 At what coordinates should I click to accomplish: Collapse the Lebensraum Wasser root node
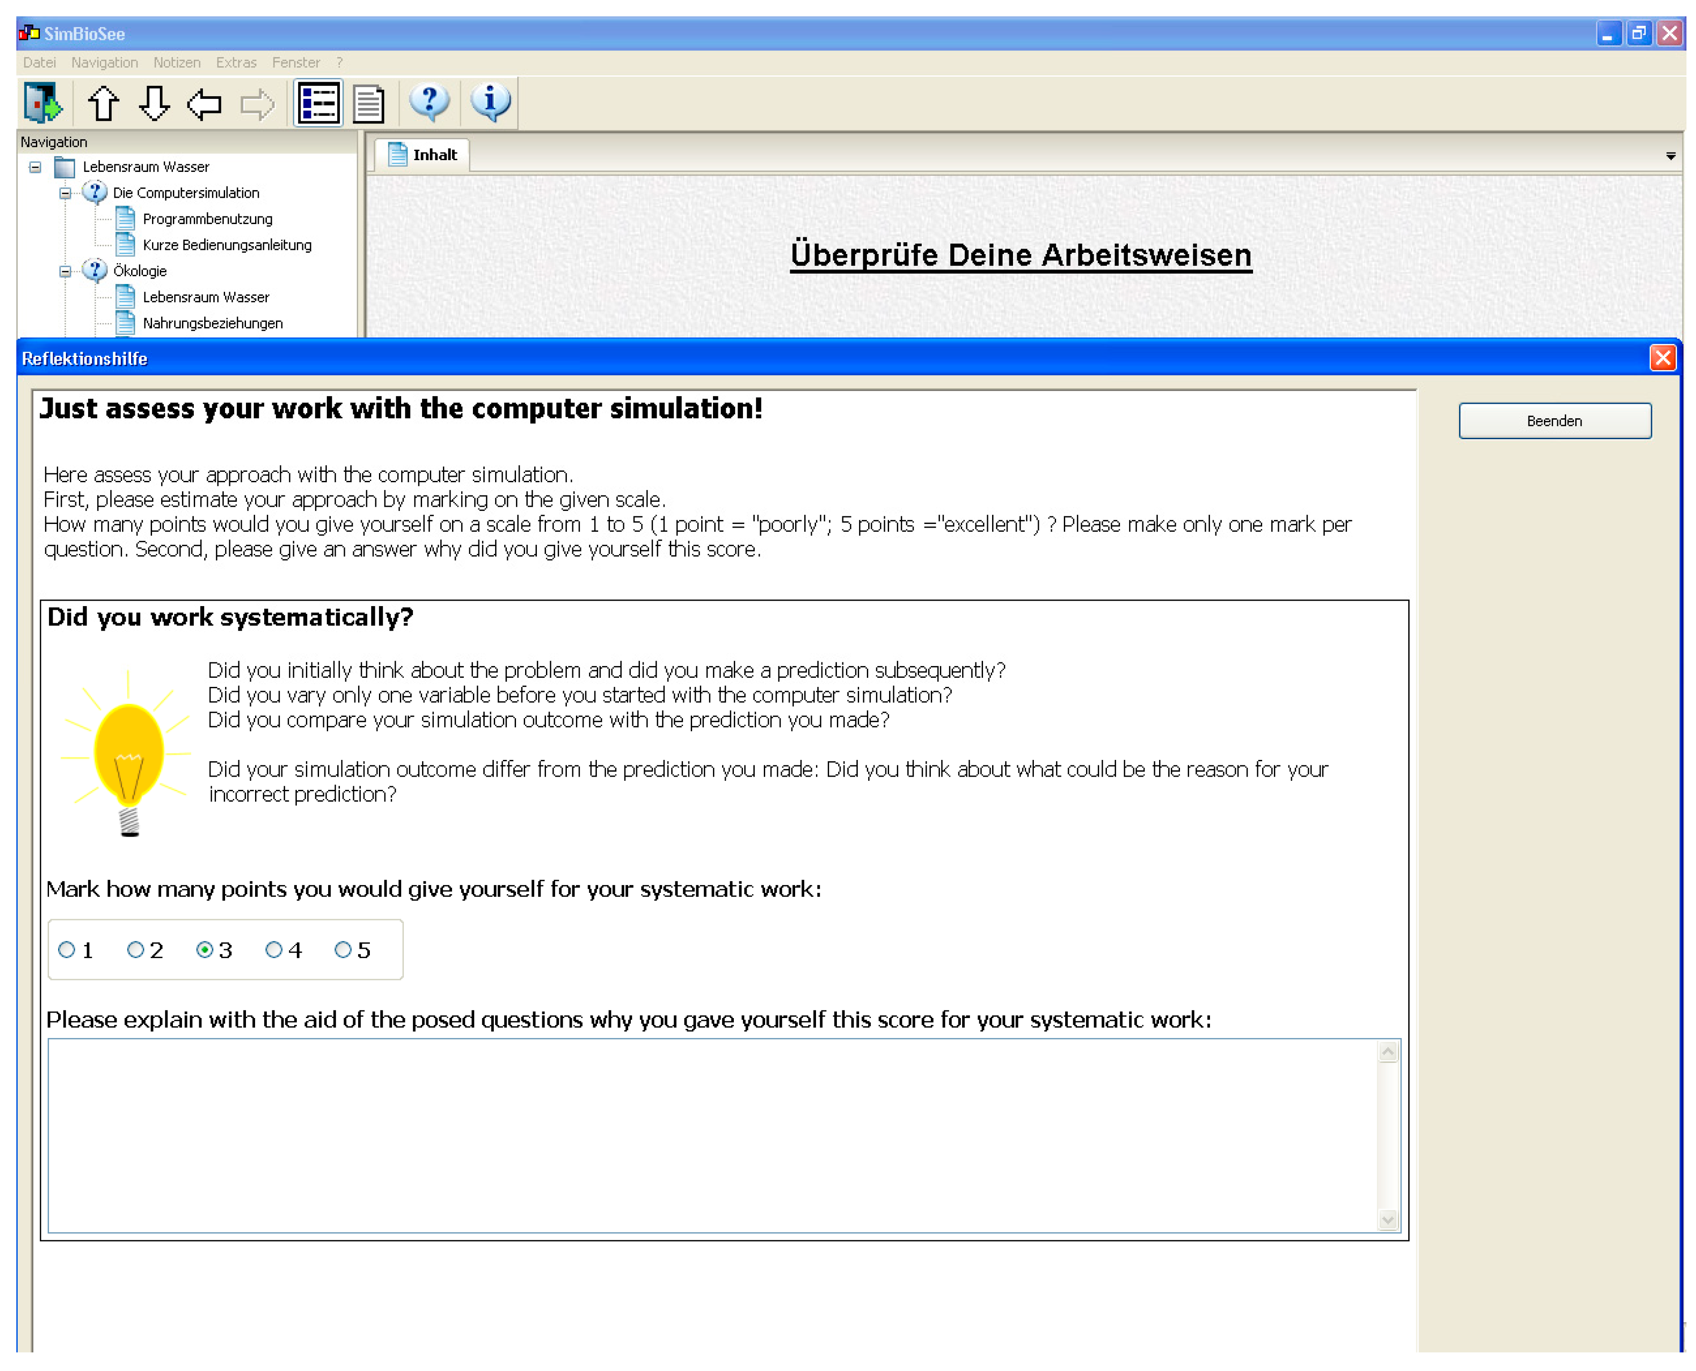coord(35,167)
